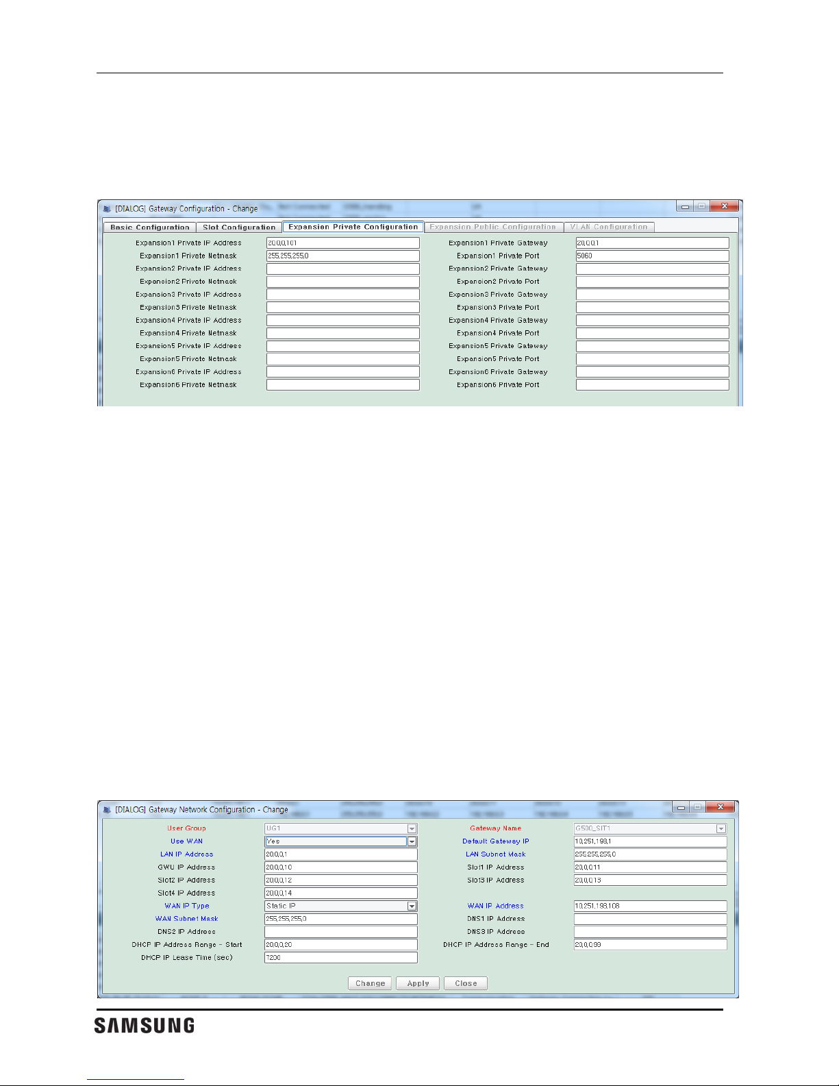This screenshot has height=1086, width=839.
Task: Open the User Group dropdown
Action: point(412,828)
